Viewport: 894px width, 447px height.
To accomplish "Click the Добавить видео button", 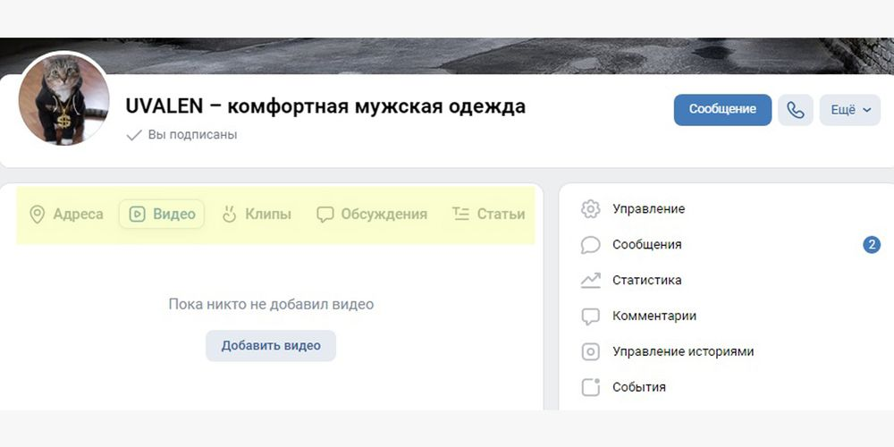I will point(271,345).
